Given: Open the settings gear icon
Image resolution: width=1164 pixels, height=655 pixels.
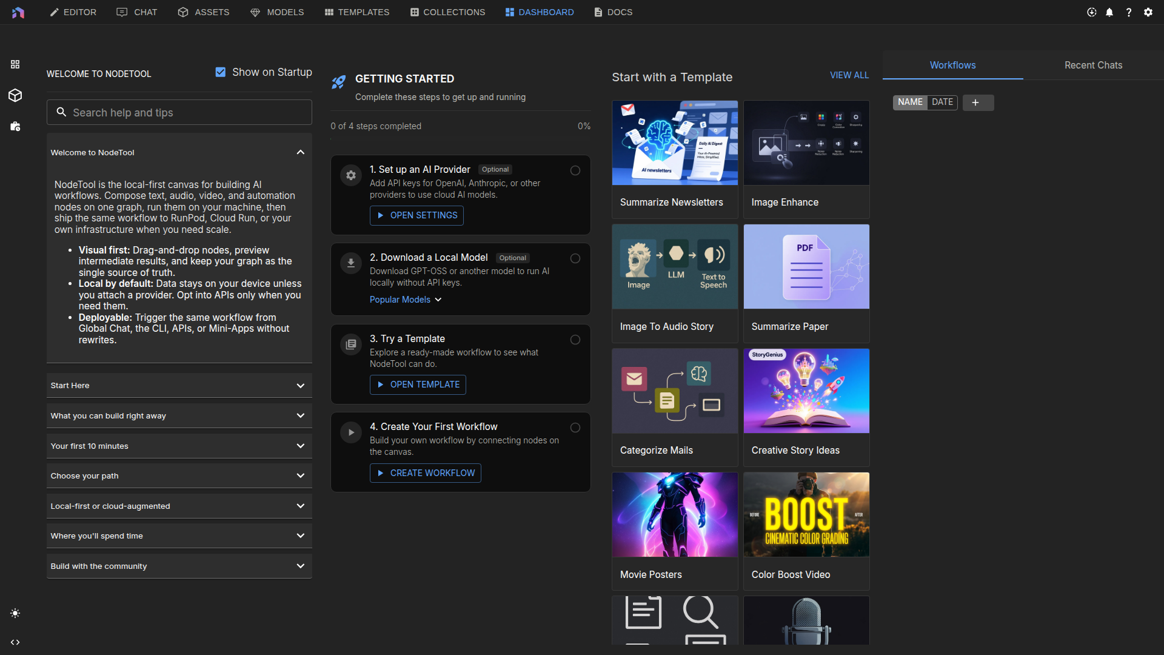Looking at the screenshot, I should click(1149, 12).
